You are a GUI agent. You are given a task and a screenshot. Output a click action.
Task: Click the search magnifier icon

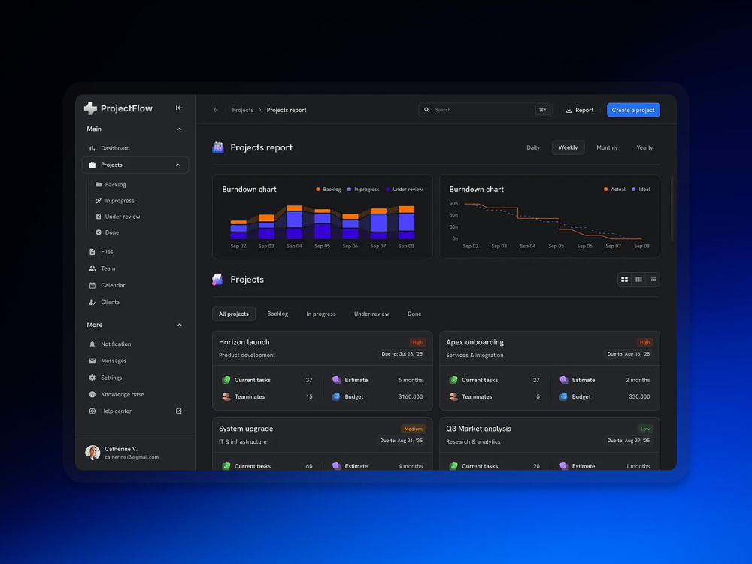point(427,110)
